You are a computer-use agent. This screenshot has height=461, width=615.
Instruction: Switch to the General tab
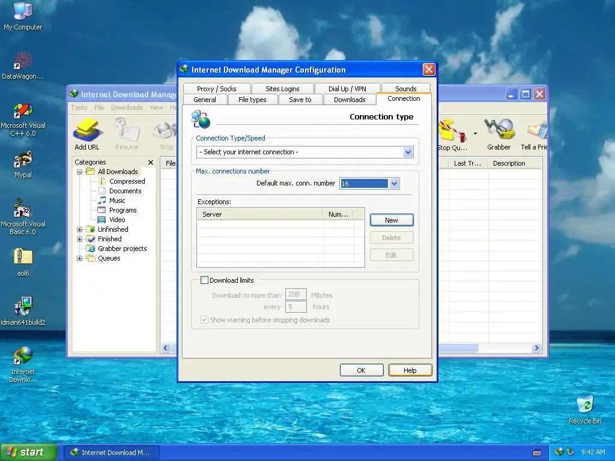[x=205, y=100]
